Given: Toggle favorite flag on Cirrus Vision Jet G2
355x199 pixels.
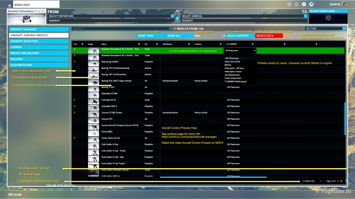Looking at the screenshot, I should pyautogui.click(x=75, y=138).
